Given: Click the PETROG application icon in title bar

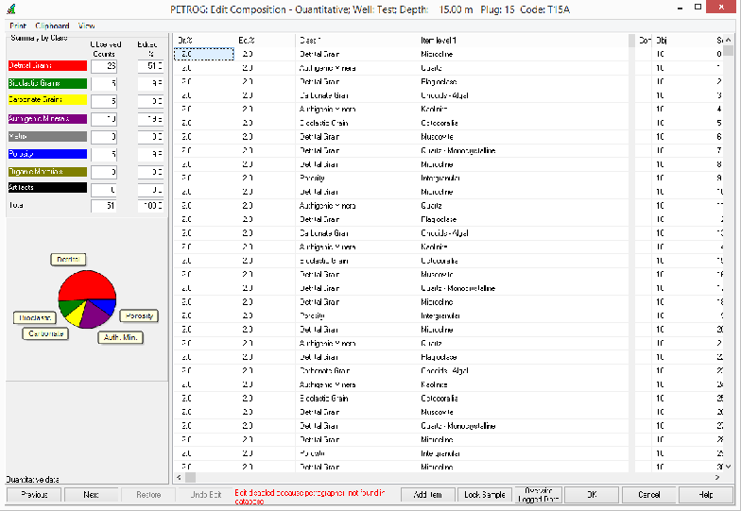Looking at the screenshot, I should pos(10,9).
